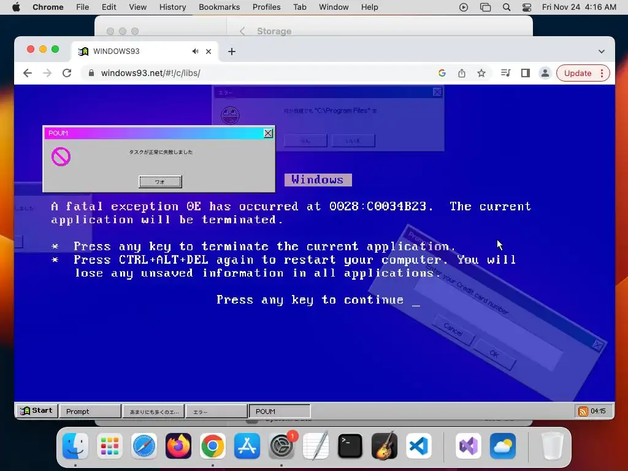Open the Chrome menu in menu bar
628x471 pixels.
[48, 7]
